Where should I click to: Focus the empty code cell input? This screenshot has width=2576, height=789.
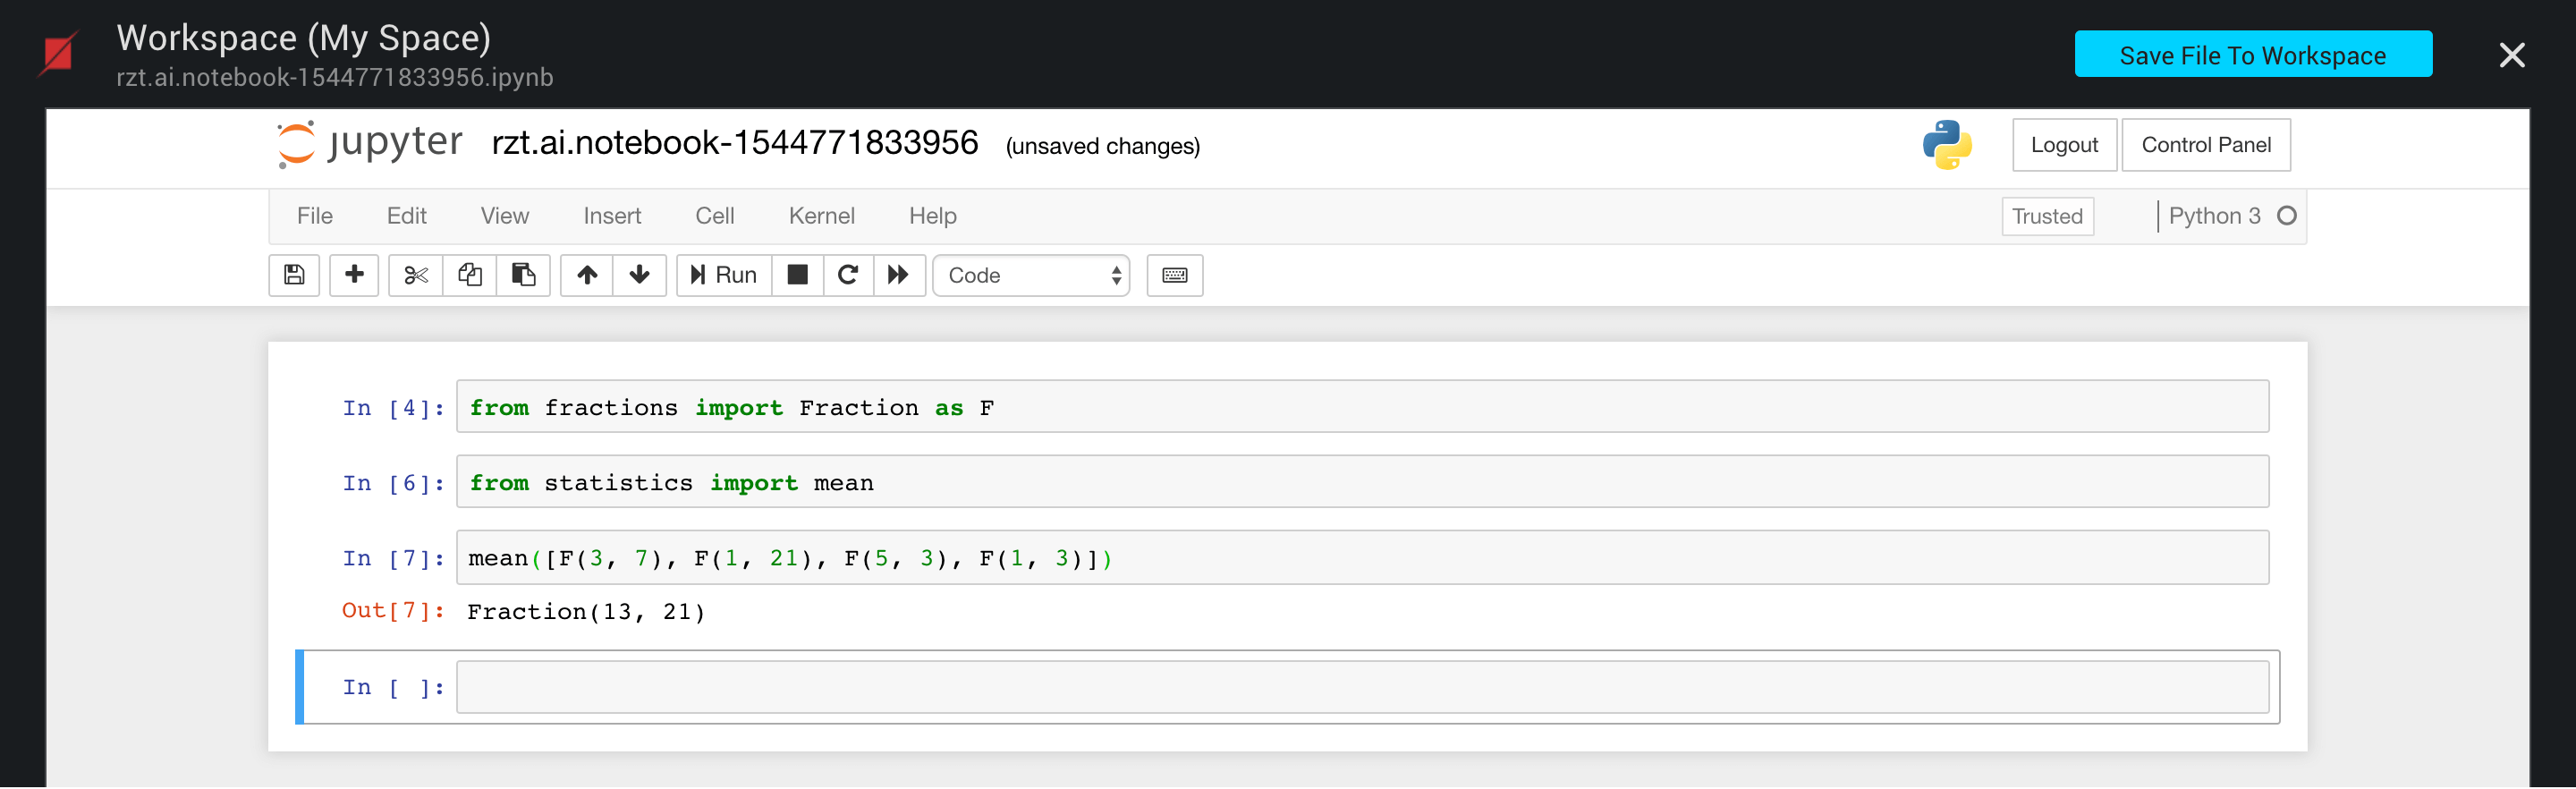(x=1362, y=687)
